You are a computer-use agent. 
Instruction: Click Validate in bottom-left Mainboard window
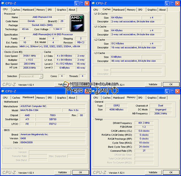63,172
